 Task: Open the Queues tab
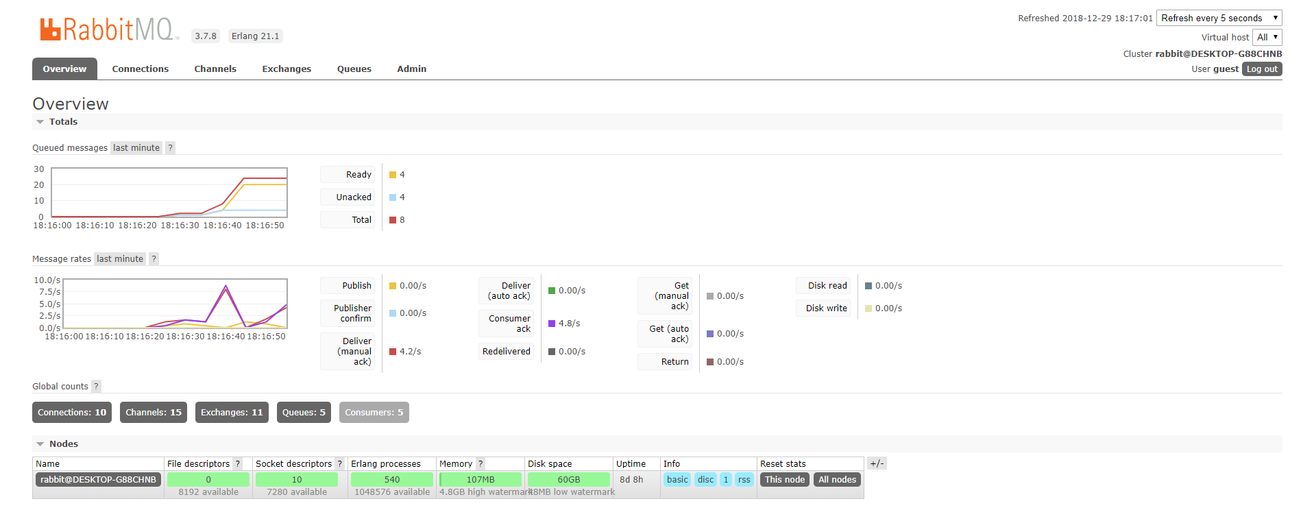[354, 69]
